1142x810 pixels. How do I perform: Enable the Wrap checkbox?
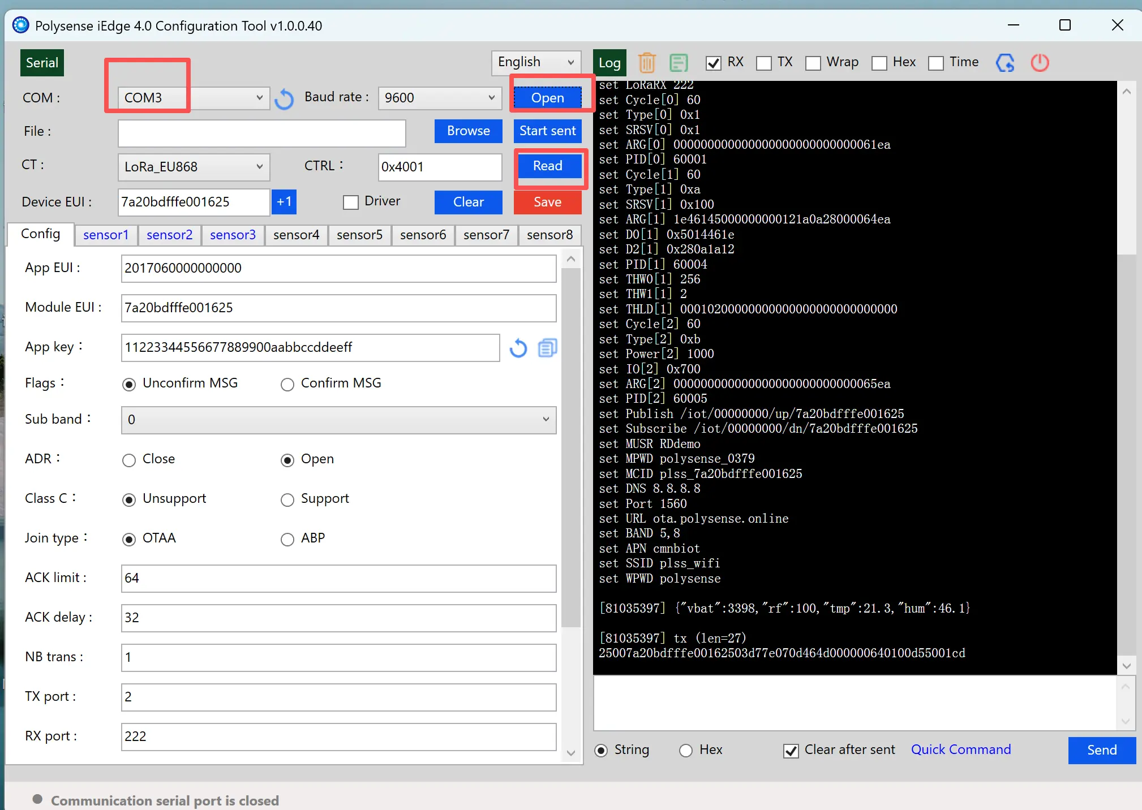(x=813, y=63)
